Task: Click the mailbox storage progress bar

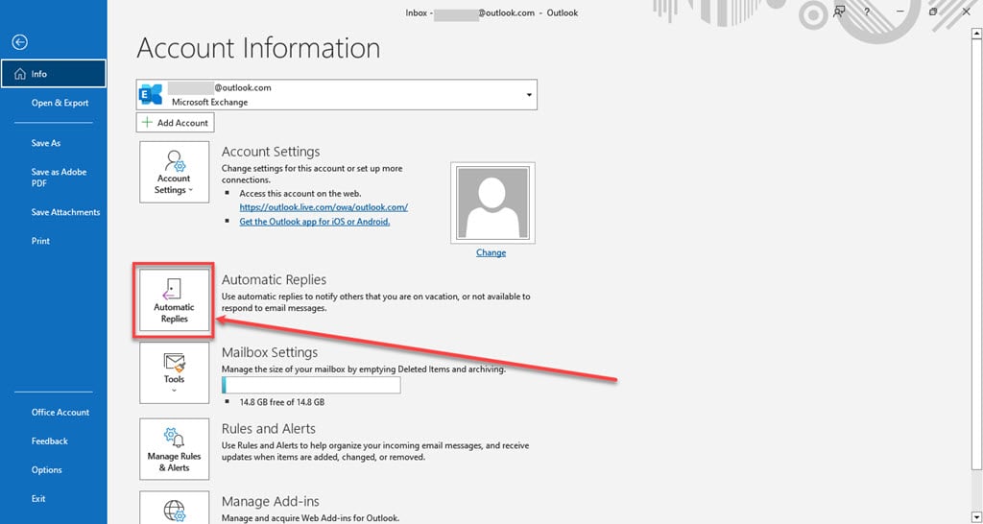Action: pos(311,385)
